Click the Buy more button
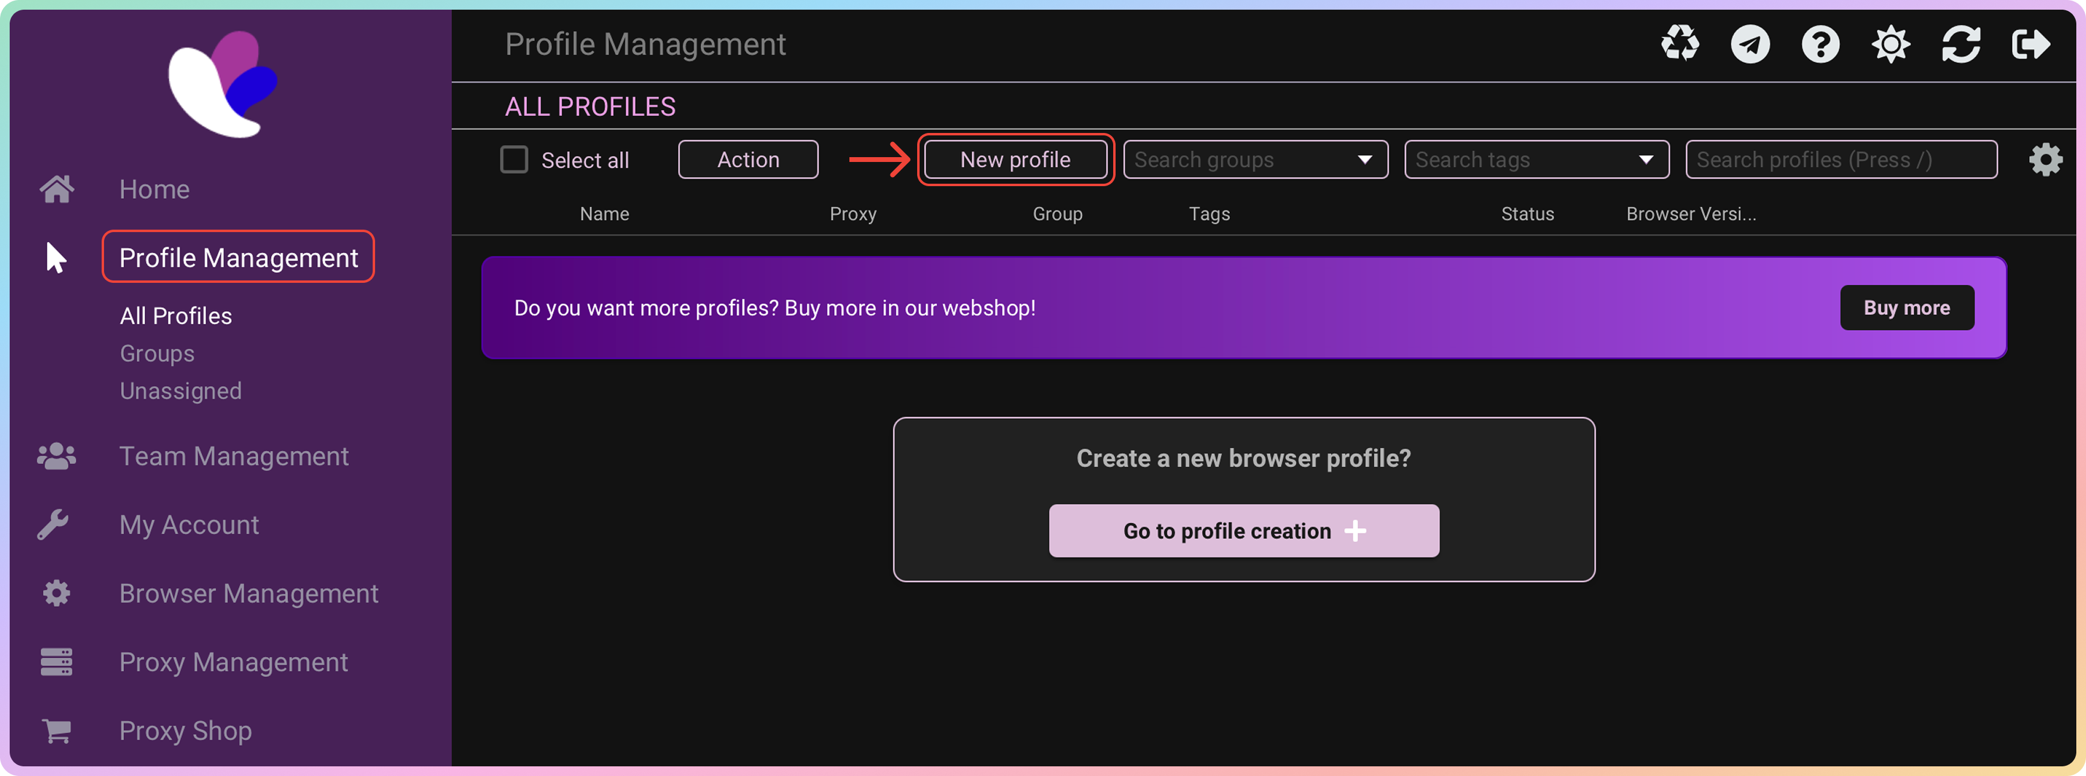 click(1906, 308)
